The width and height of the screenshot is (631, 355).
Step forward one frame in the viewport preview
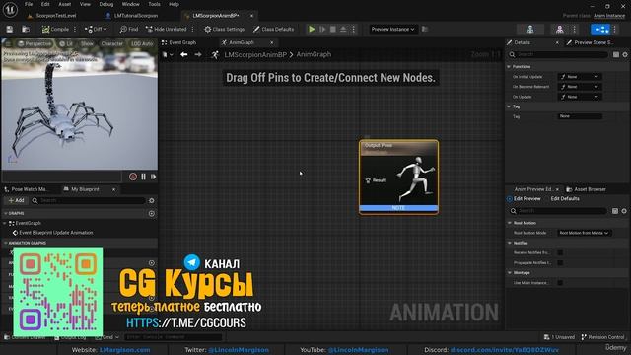[x=154, y=177]
